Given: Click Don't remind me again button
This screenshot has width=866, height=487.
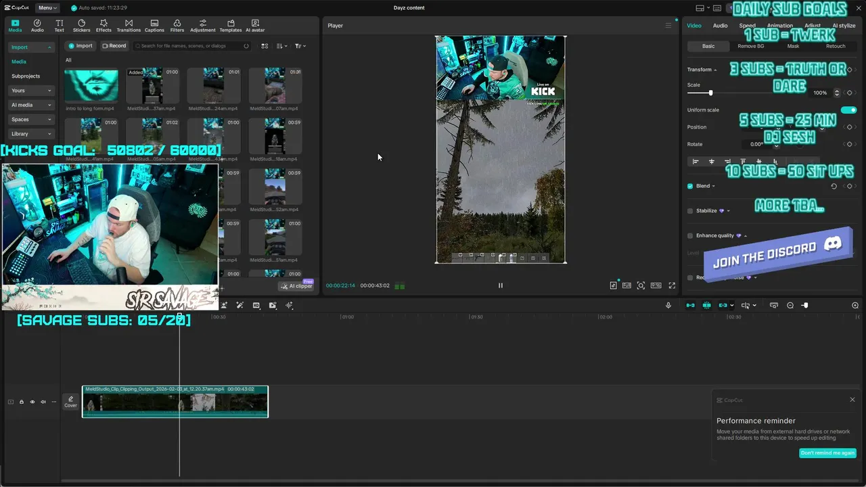Looking at the screenshot, I should pyautogui.click(x=827, y=453).
